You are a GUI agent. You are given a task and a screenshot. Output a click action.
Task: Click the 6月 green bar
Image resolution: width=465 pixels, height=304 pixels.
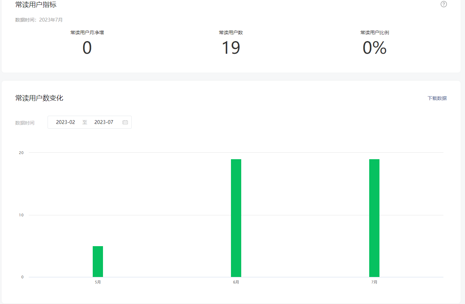[x=236, y=218]
